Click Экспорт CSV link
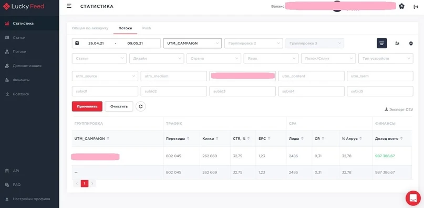 point(399,110)
